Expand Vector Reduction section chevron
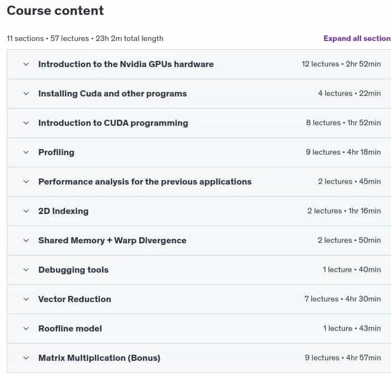Image resolution: width=391 pixels, height=373 pixels. pos(26,299)
